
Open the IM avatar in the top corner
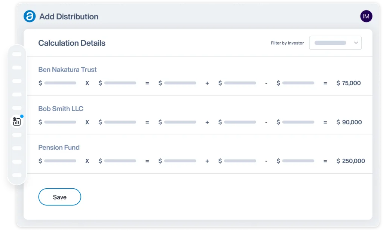click(366, 16)
